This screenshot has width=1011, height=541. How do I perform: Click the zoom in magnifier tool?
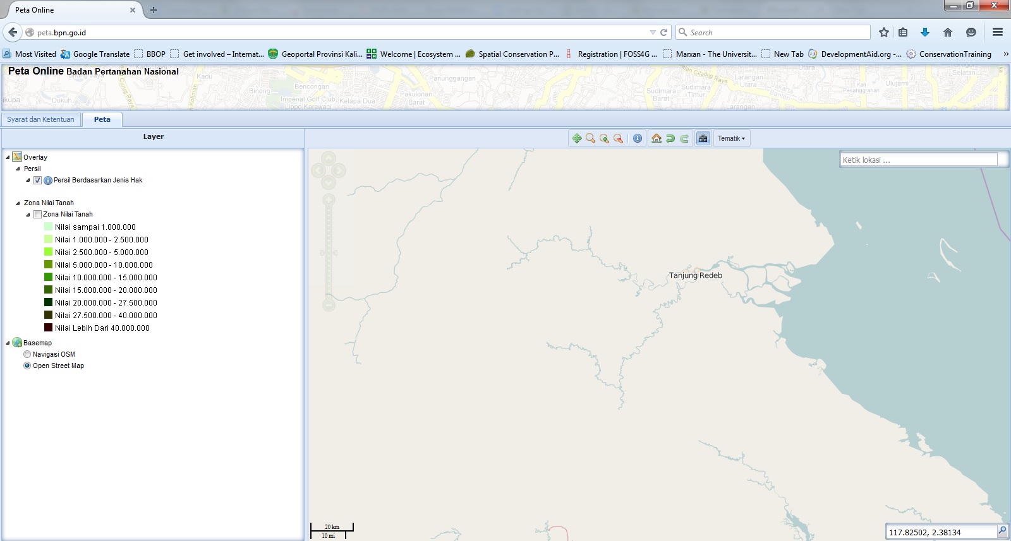click(x=604, y=138)
